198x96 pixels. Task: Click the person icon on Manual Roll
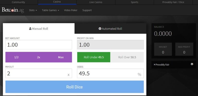tap(30, 29)
